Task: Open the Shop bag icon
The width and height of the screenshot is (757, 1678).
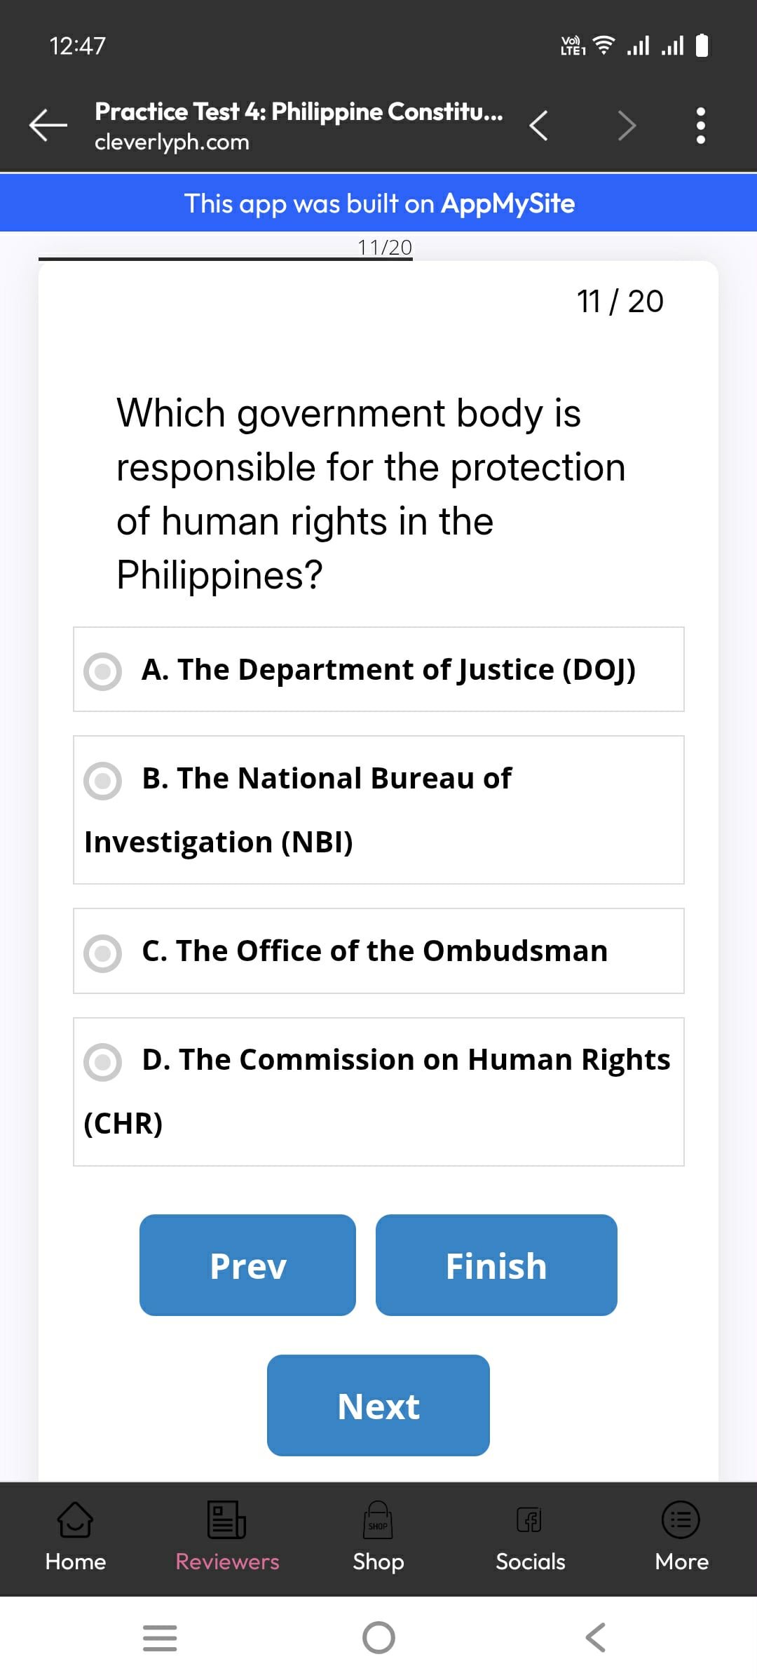Action: (x=378, y=1519)
